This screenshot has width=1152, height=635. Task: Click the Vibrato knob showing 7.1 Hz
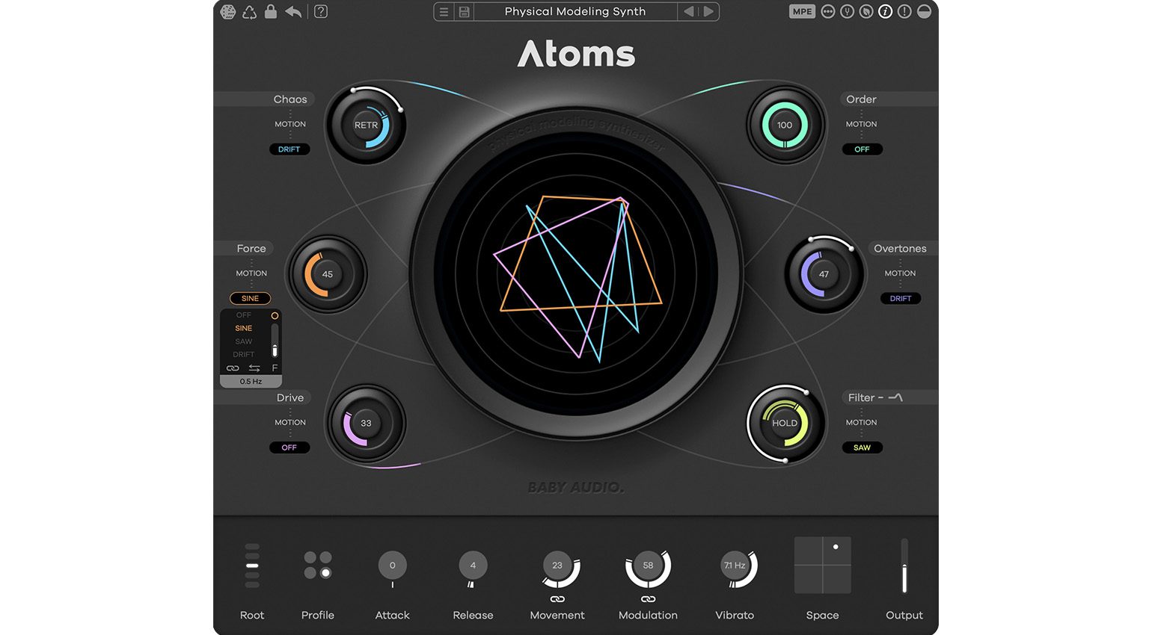pos(735,566)
